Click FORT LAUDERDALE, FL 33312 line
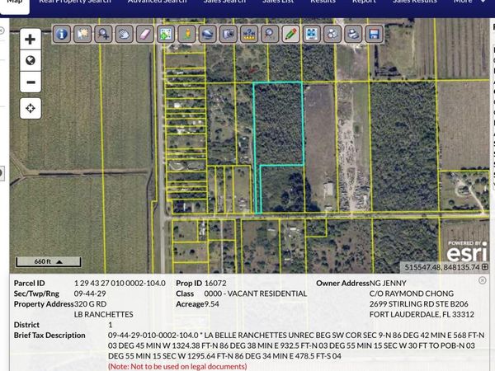The image size is (495, 371). pos(422,314)
